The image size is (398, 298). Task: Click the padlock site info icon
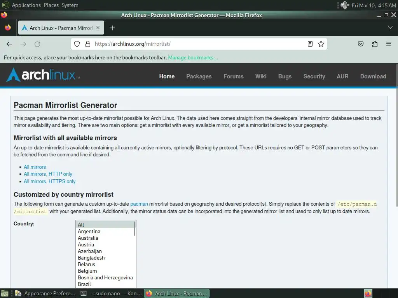coord(88,44)
